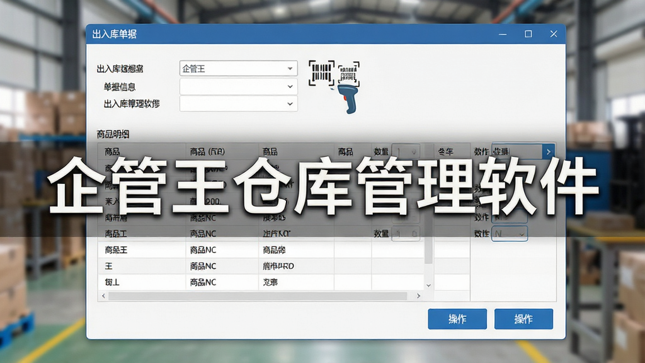The width and height of the screenshot is (645, 363).
Task: Click the 数量 field showing 1 0
Action: pos(406,234)
